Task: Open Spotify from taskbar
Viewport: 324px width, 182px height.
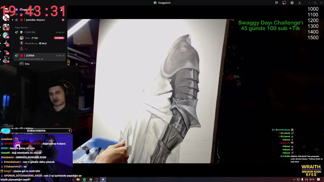Action: pos(84,179)
